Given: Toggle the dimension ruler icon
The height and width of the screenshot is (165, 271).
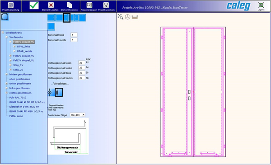Looking at the screenshot, I should point(135,17).
